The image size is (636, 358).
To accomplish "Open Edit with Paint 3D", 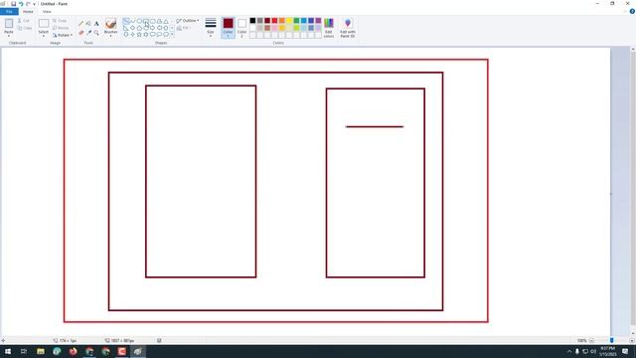I will 348,28.
